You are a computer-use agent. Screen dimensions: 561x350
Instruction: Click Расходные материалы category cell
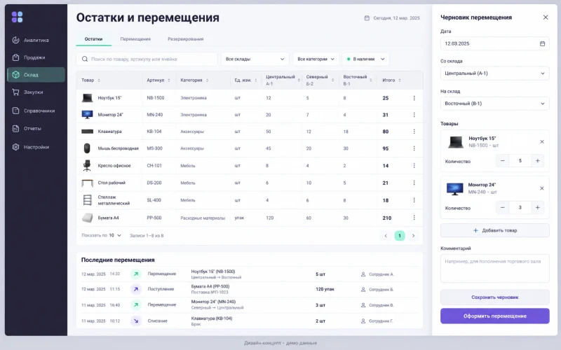pyautogui.click(x=203, y=218)
